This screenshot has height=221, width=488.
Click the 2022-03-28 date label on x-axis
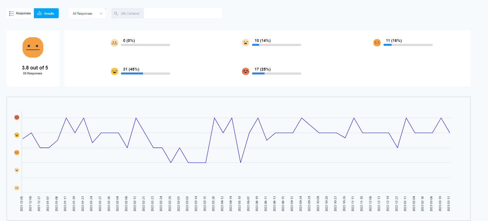pyautogui.click(x=213, y=204)
